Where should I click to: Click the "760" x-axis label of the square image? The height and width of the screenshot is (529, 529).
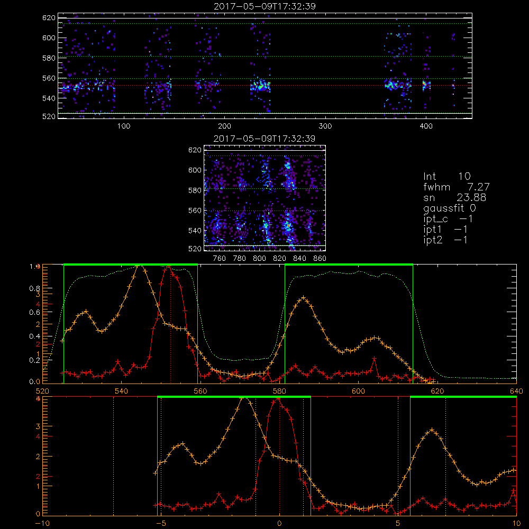click(x=220, y=259)
